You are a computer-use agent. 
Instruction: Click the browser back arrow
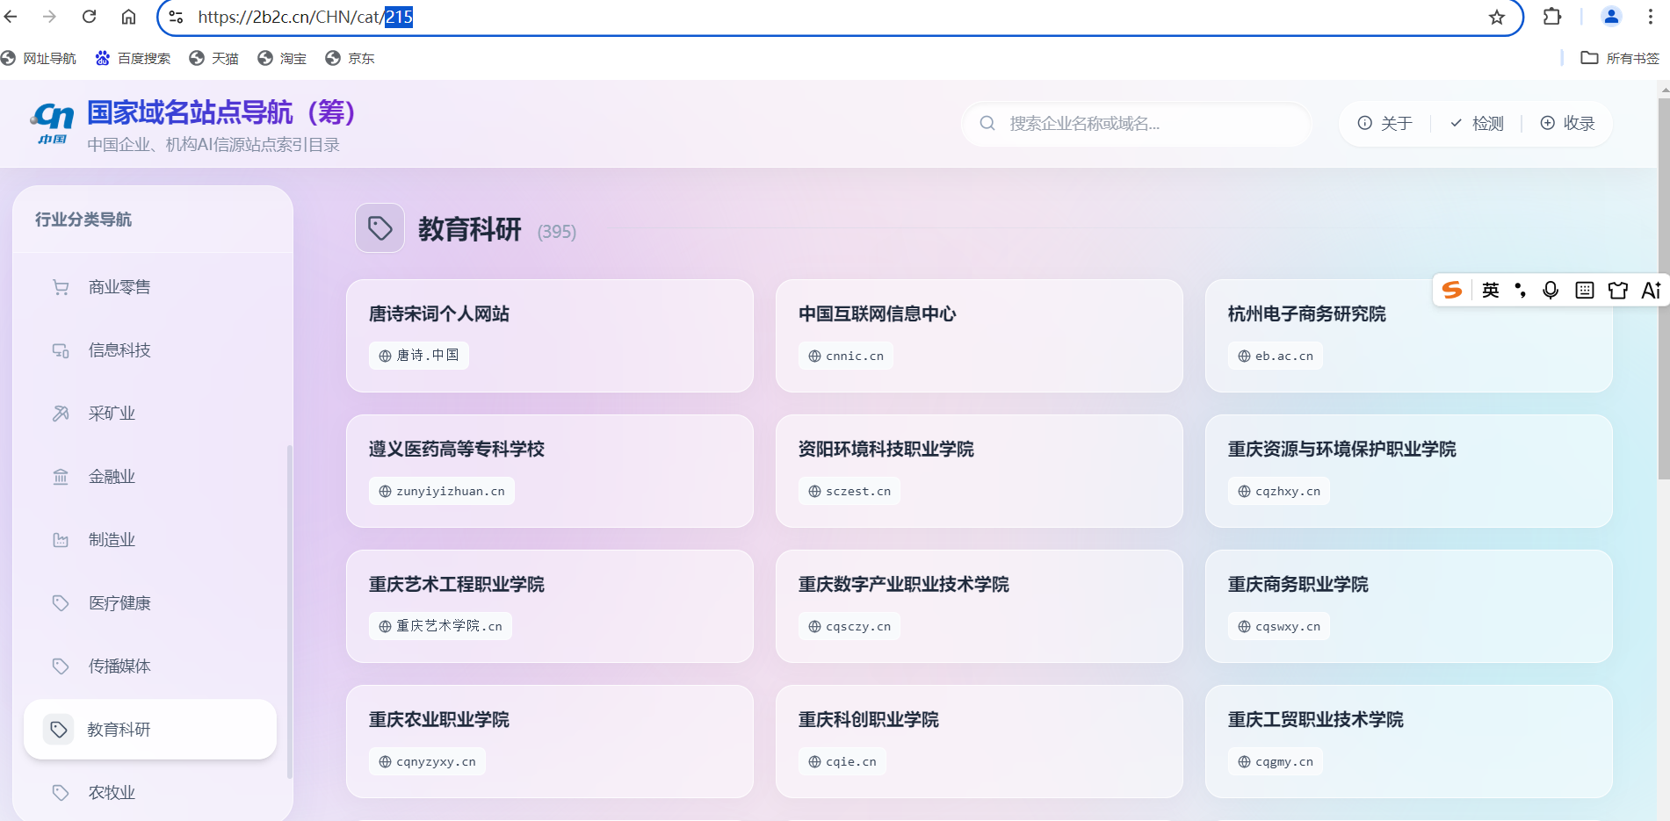11,17
